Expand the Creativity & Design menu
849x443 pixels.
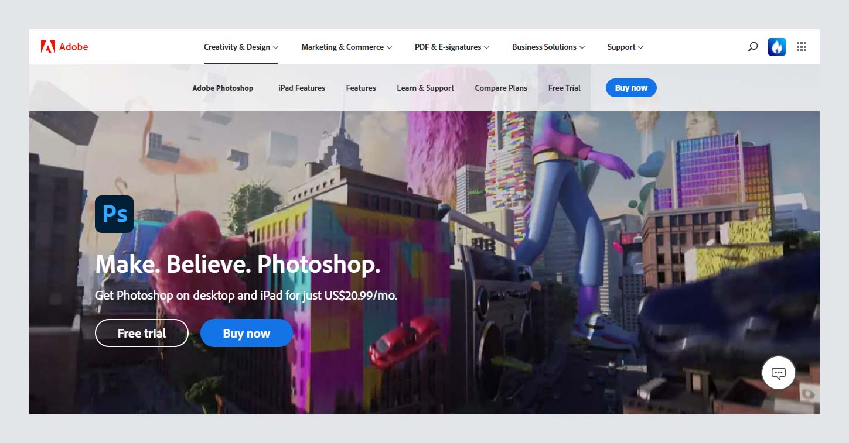click(241, 47)
